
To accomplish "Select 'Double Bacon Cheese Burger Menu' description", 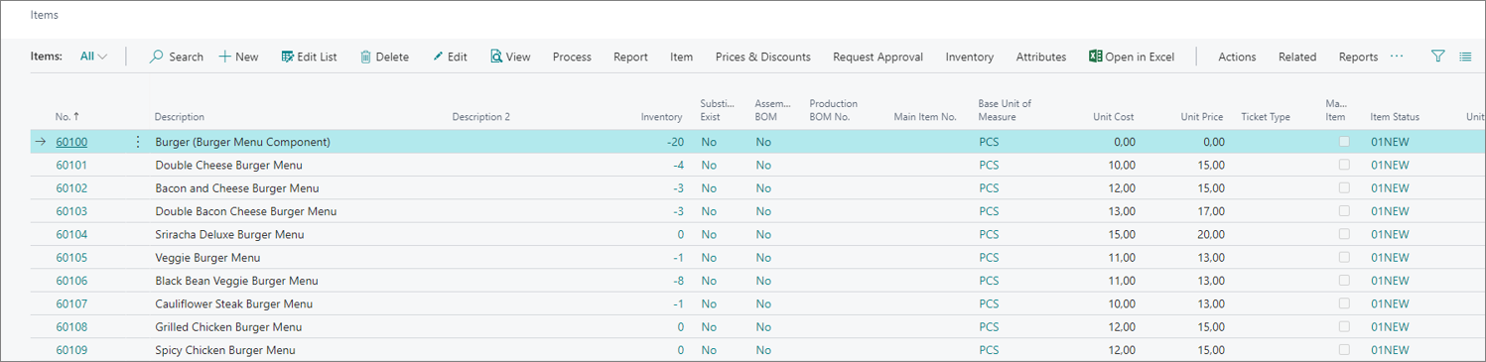I will (x=246, y=211).
